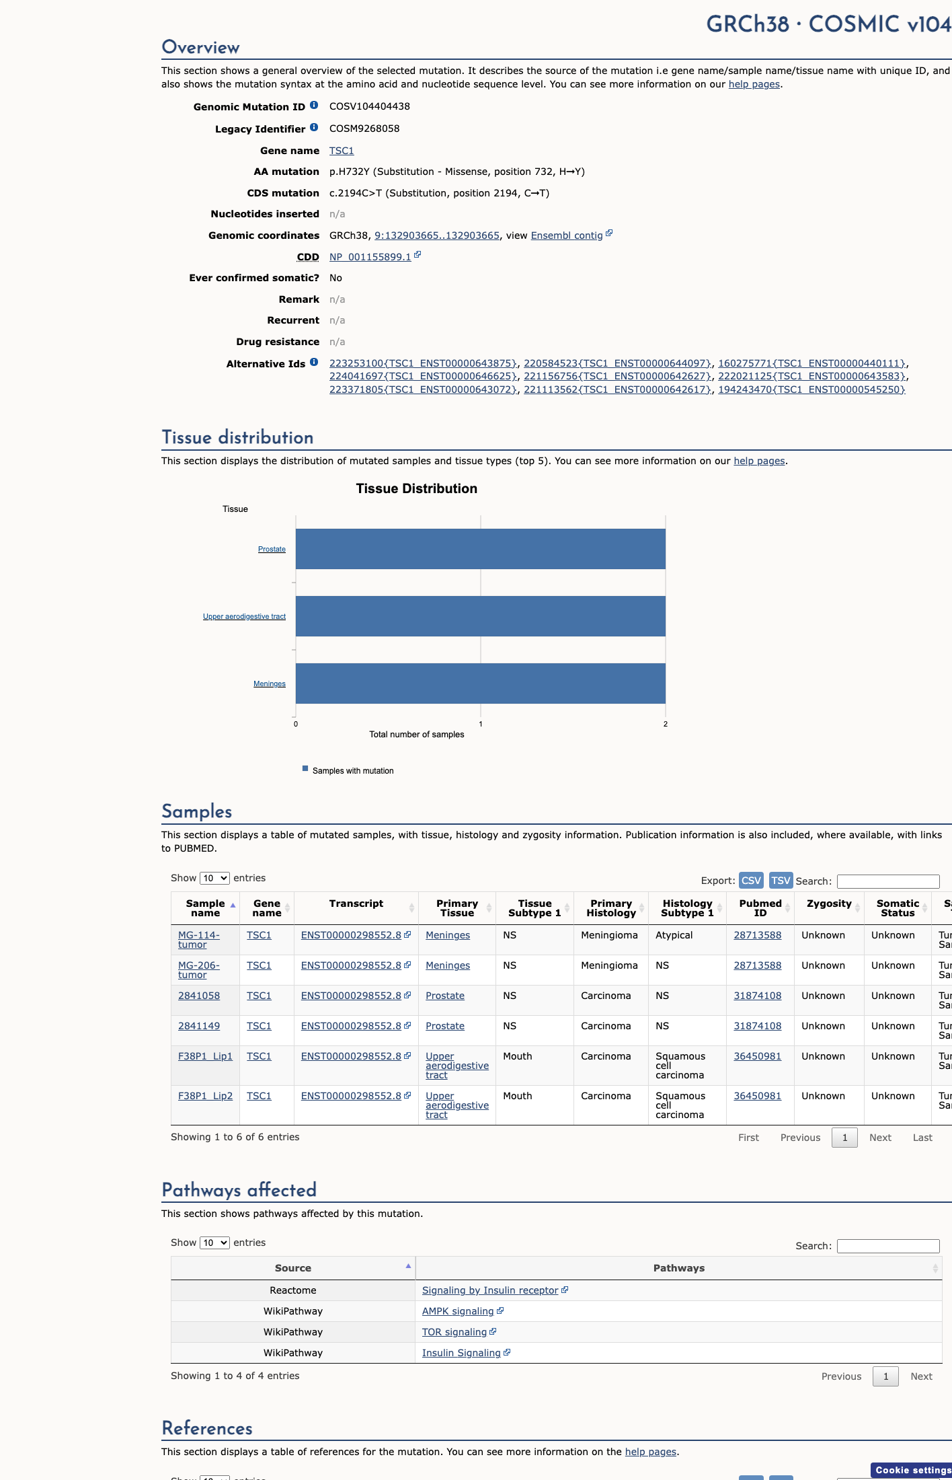This screenshot has height=1480, width=952.
Task: Focus the Pathways table Search field
Action: [888, 1246]
